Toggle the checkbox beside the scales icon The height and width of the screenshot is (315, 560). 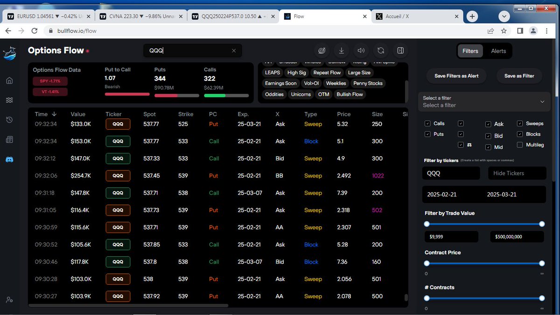(x=461, y=145)
